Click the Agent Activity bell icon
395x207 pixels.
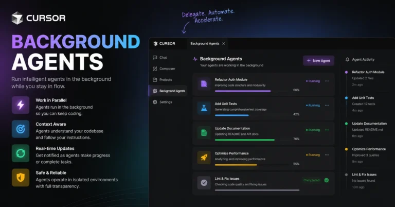(347, 60)
